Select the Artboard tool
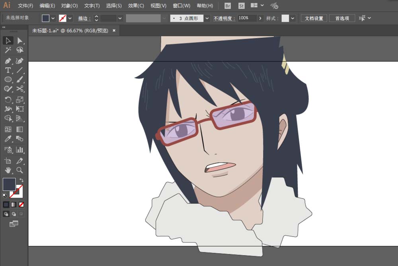Image resolution: width=398 pixels, height=266 pixels. click(8, 161)
